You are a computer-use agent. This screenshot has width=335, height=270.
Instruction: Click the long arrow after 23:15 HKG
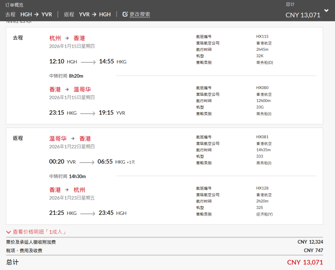click(x=88, y=113)
